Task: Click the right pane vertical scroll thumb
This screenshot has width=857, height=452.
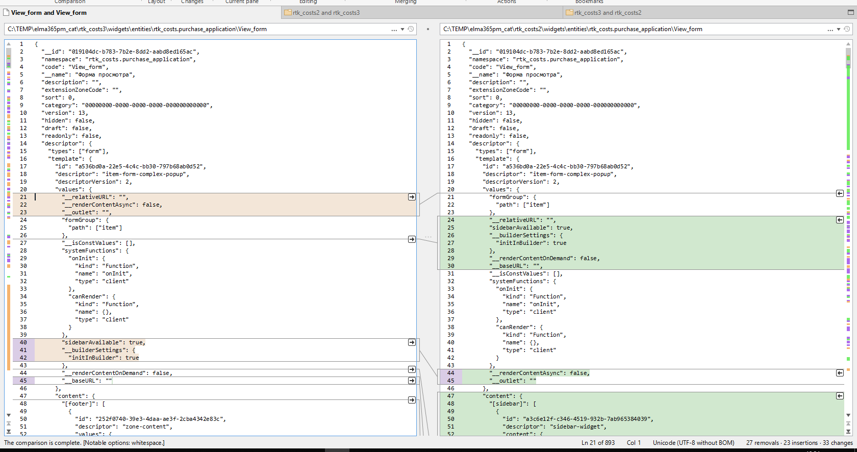Action: pos(848,59)
